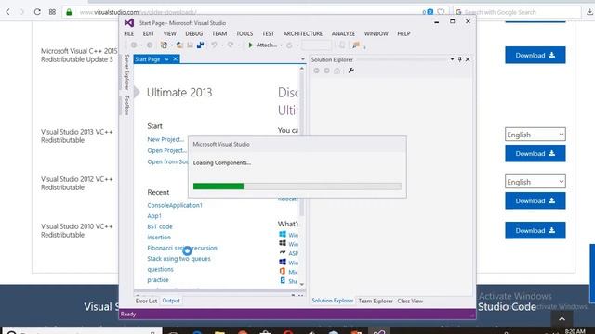Screen dimensions: 595x334
Task: Open recent project App1
Action: click(154, 216)
